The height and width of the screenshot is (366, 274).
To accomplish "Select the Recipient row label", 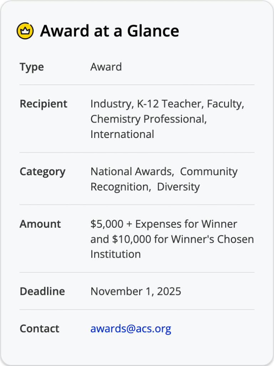I will pos(43,104).
